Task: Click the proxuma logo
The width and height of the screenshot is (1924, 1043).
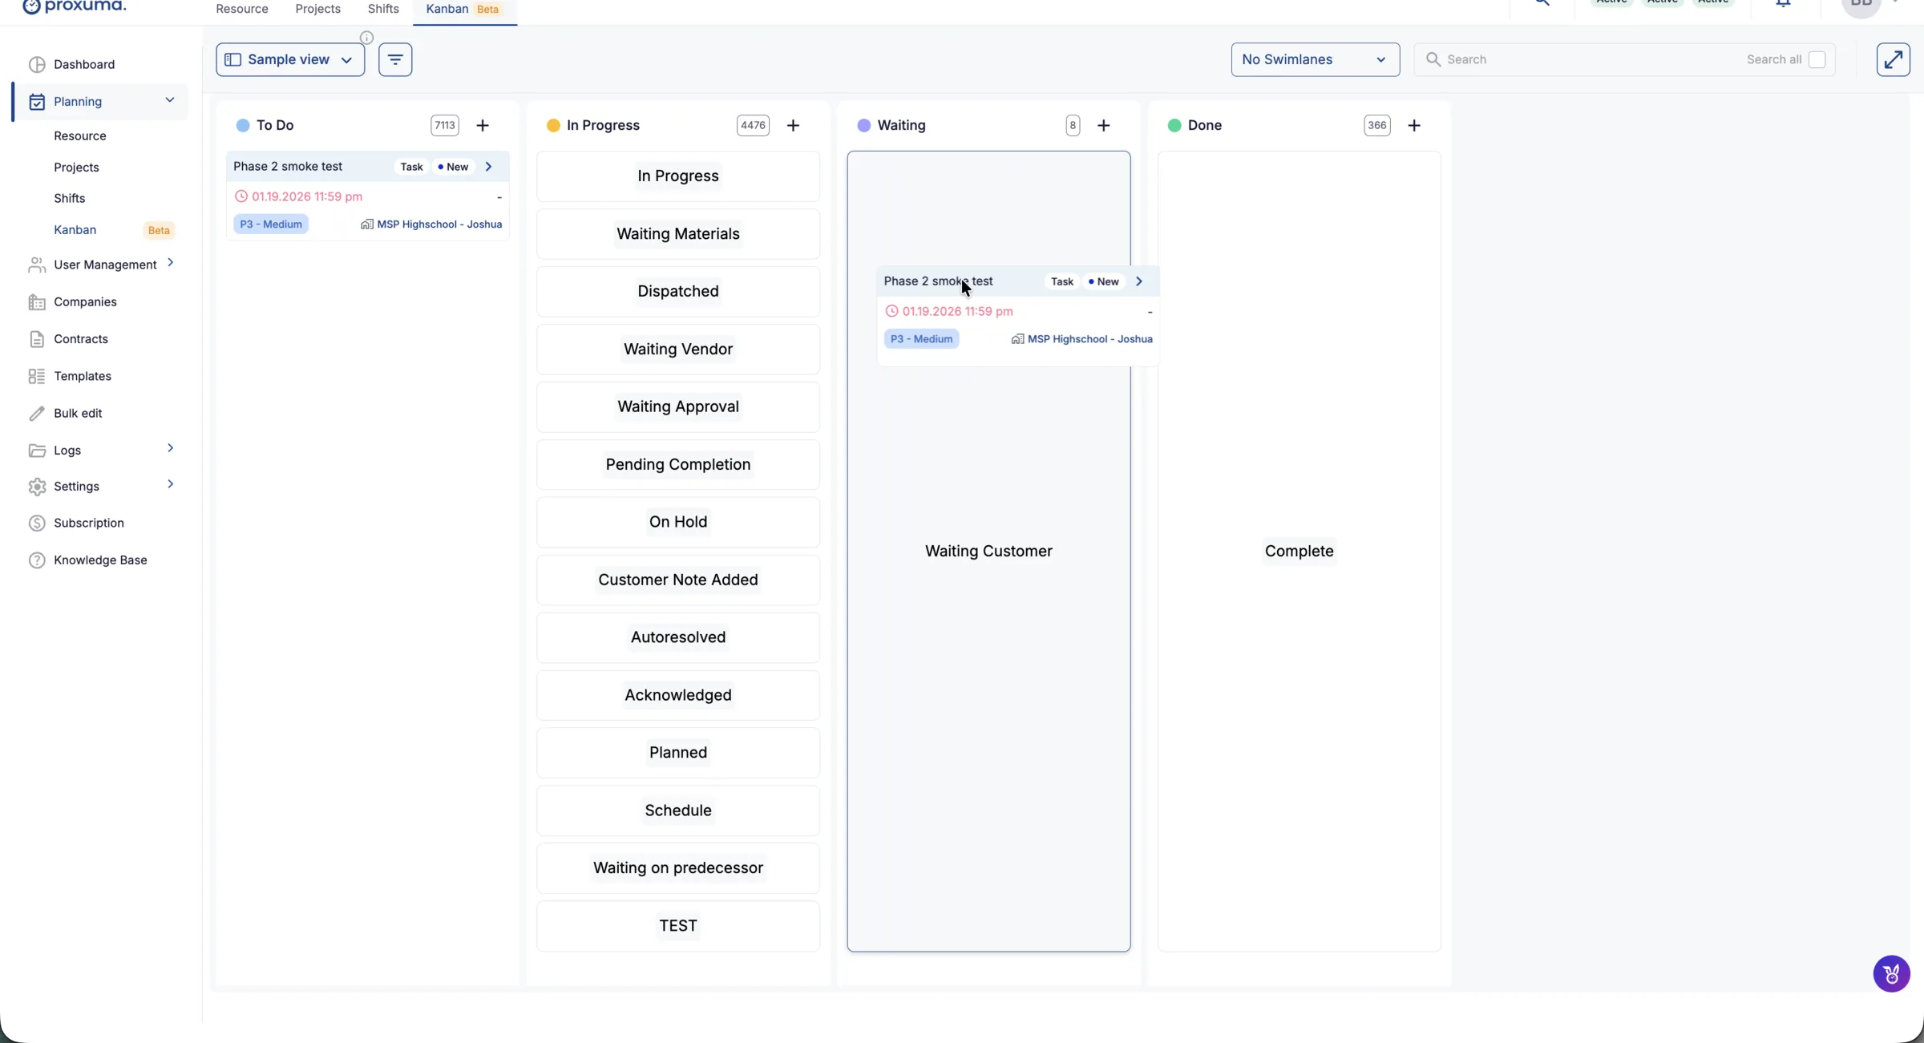Action: (x=74, y=6)
